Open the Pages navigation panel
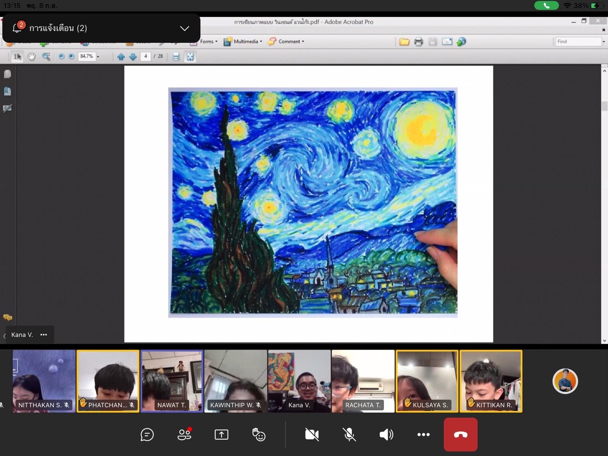This screenshot has height=456, width=608. [7, 74]
